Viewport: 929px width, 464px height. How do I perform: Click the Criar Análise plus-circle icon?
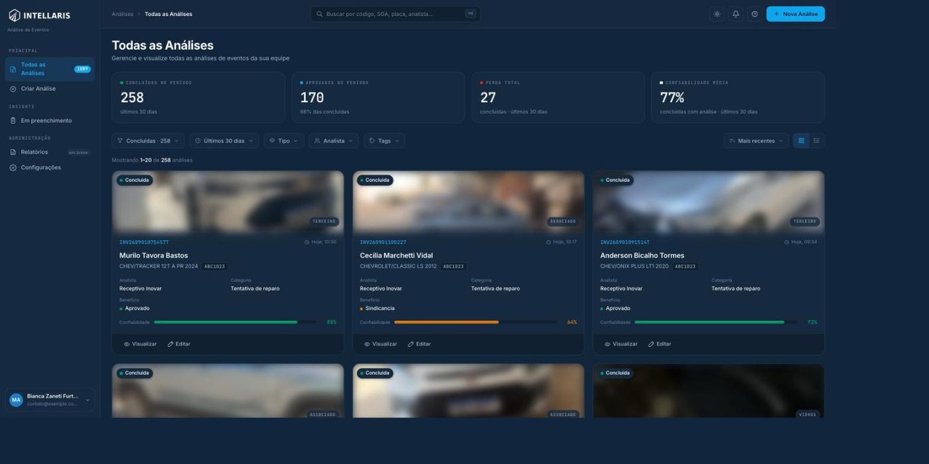13,89
